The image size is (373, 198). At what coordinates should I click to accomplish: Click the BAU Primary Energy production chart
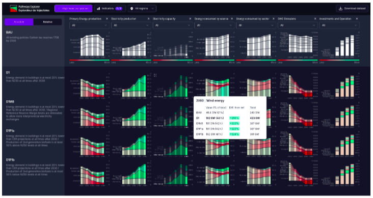click(90, 45)
